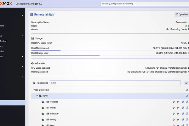Shut down guest 166 (capella)
189x126 pixels.
(174, 102)
